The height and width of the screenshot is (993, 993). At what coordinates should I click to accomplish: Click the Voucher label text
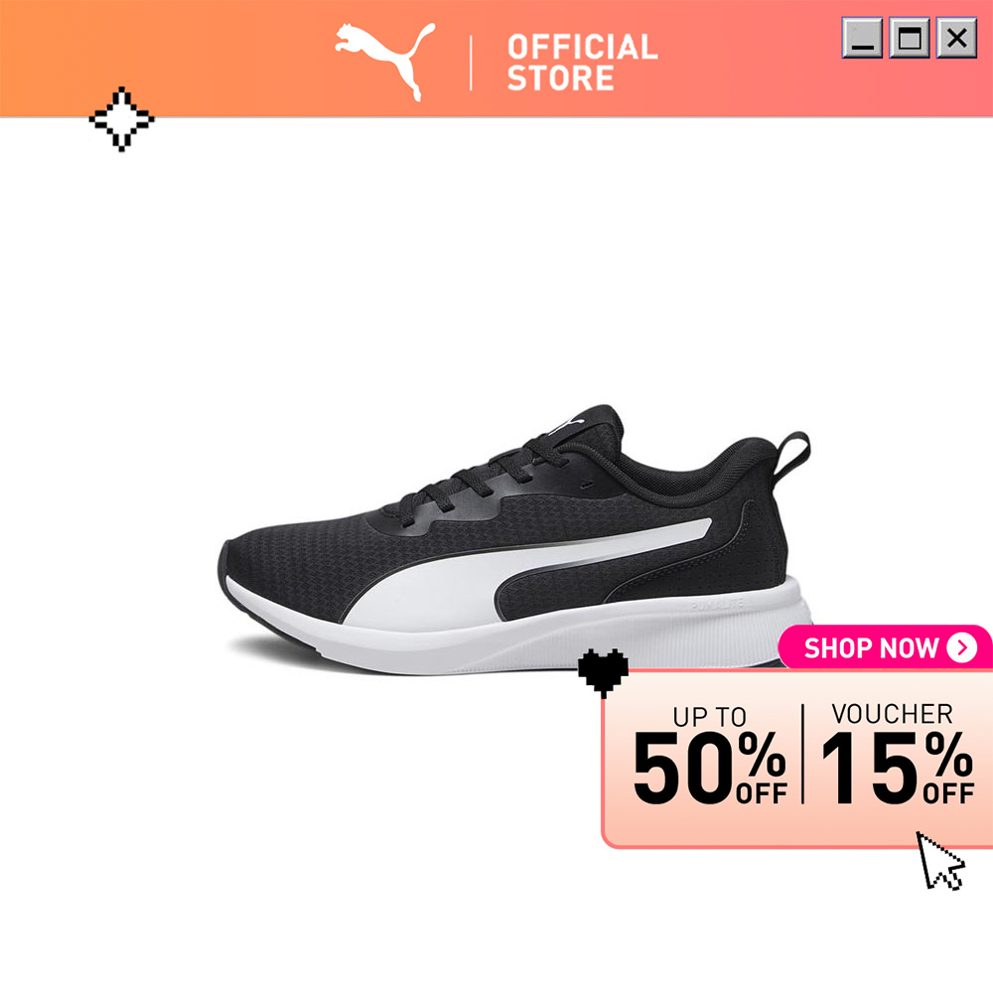click(892, 714)
